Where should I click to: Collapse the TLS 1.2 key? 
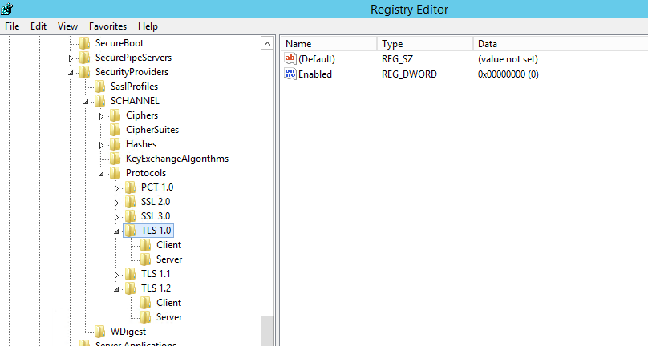[x=116, y=290]
